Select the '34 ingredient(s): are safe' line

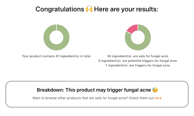click(x=138, y=56)
